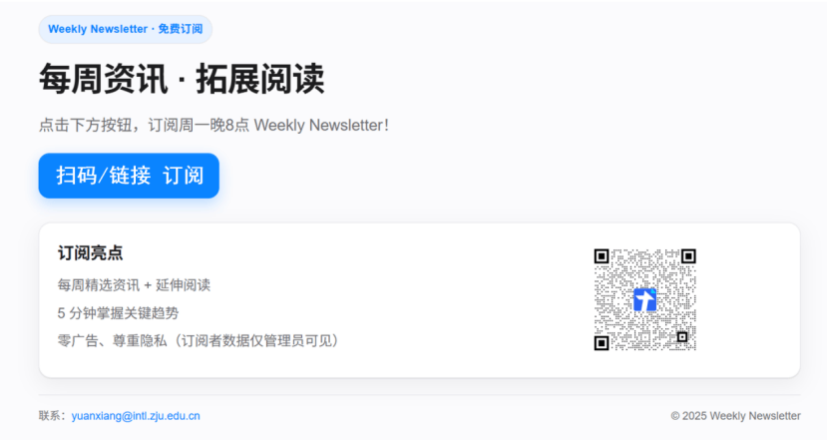
Task: Click the 订阅亮点 card heading
Action: (x=91, y=253)
